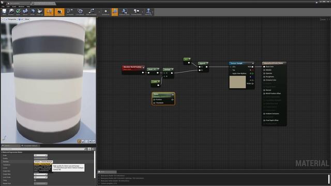Viewport: 331px width, 186px height.
Task: Click the Details search field
Action: pyautogui.click(x=42, y=149)
